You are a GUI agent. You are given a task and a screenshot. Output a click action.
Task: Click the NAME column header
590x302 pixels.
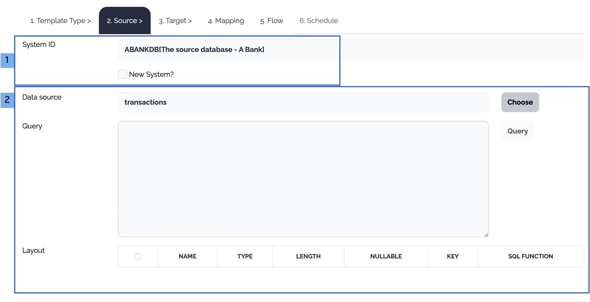pos(187,256)
